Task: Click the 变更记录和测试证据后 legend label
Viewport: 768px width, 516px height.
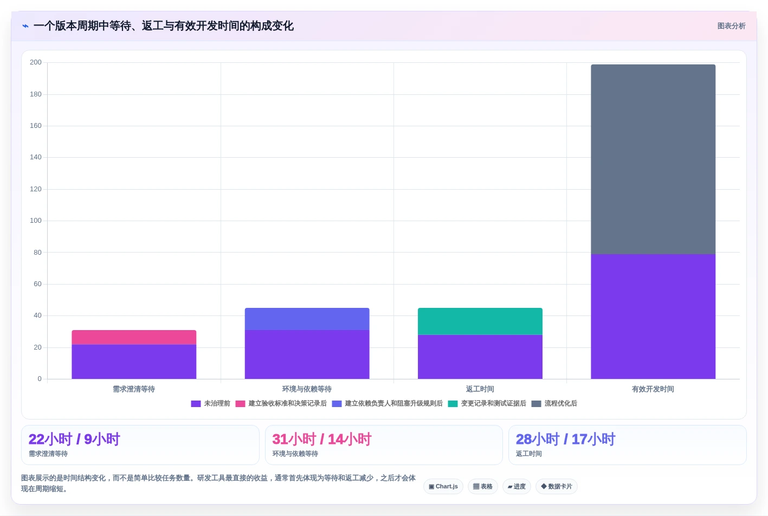Action: (x=493, y=404)
